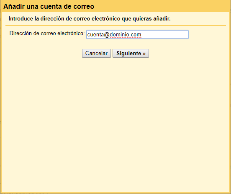Click the Cancelar button
The height and width of the screenshot is (194, 231).
pyautogui.click(x=96, y=53)
